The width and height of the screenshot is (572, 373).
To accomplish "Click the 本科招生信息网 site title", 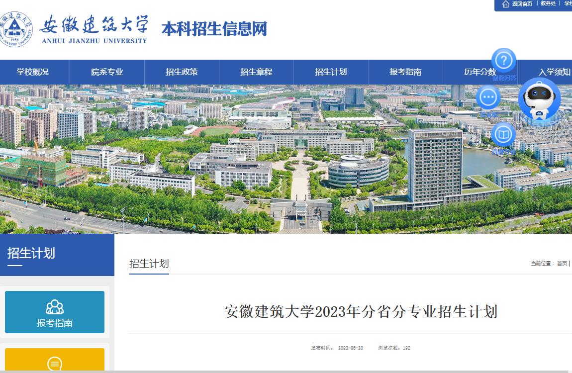I will (214, 29).
